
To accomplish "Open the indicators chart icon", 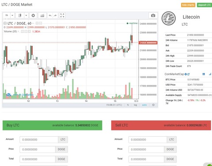I will pyautogui.click(x=42, y=15).
